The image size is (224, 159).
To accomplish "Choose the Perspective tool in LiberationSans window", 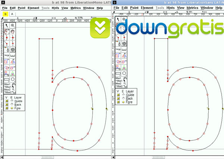I will point(124,68).
